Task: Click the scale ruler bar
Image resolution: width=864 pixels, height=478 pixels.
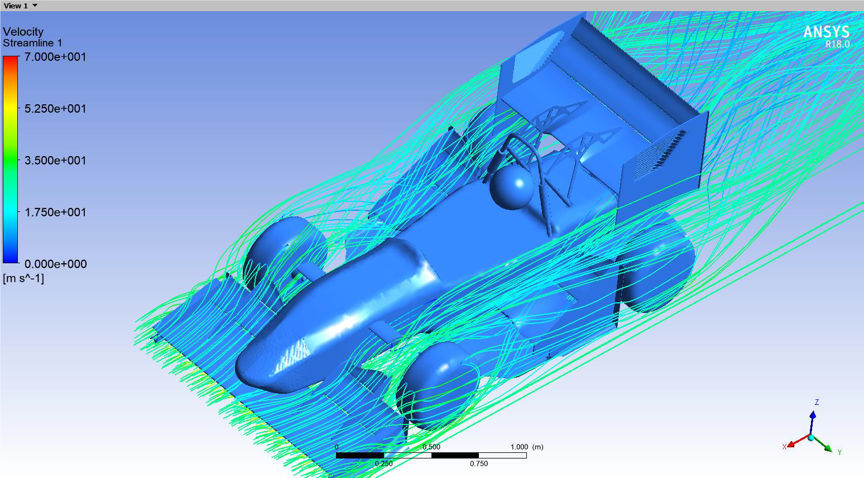Action: [x=431, y=455]
